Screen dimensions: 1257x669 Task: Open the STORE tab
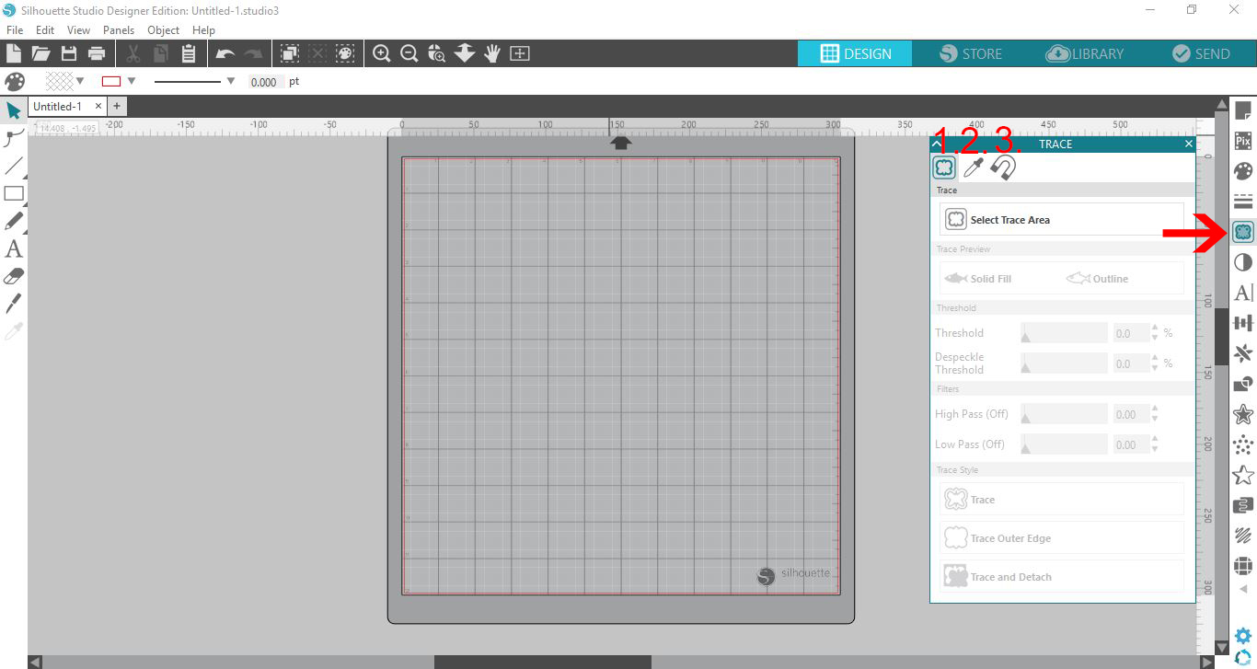(970, 53)
